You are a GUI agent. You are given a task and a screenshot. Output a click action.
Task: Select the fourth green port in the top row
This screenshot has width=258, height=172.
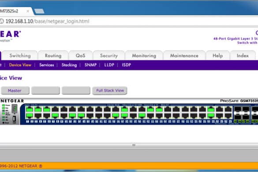pyautogui.click(x=124, y=110)
